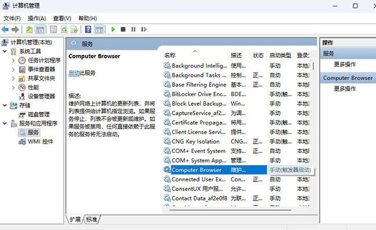Screen dimensions: 376x230
Task: Select the Block Level Backup... service
Action: 236,104
